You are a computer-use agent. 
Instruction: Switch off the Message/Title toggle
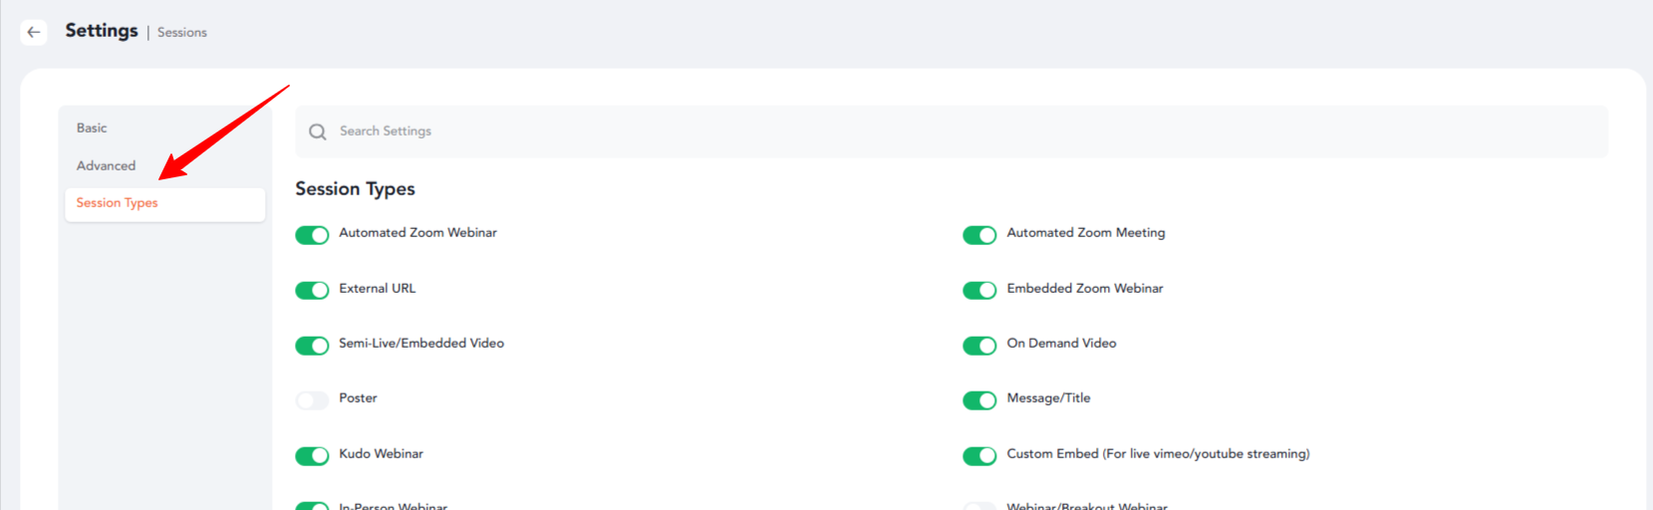979,400
